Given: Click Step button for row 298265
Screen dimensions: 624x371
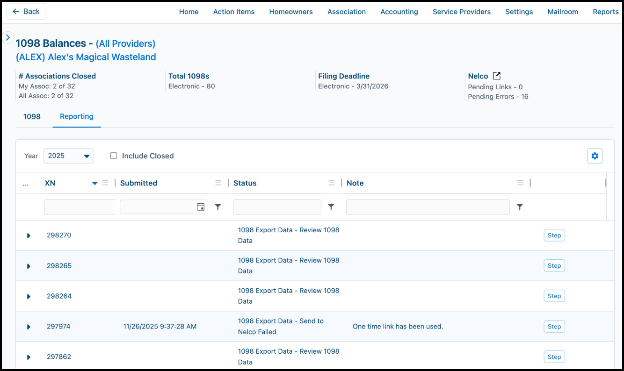Looking at the screenshot, I should (x=554, y=265).
